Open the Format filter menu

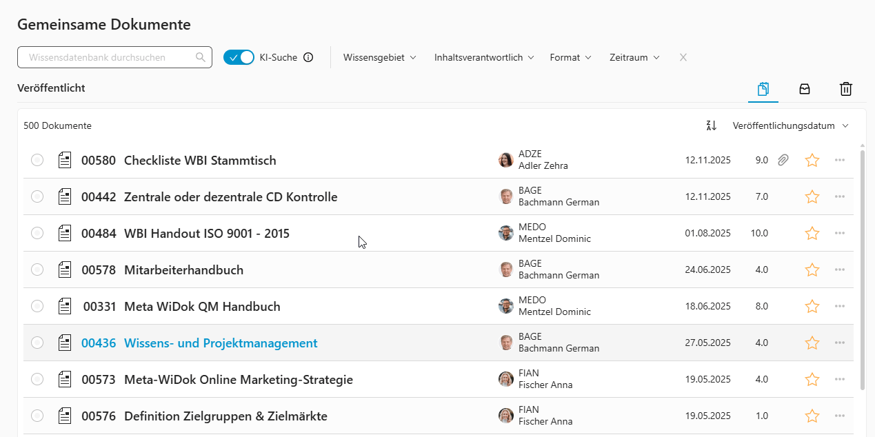[570, 57]
